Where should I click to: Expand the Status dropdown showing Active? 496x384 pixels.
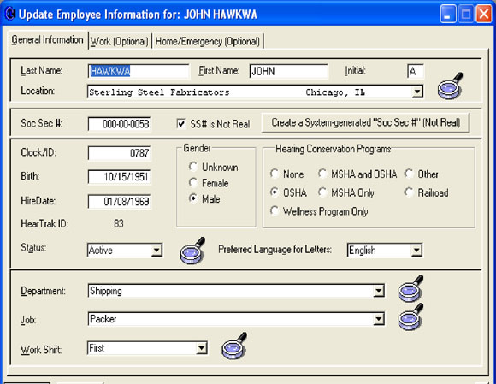tap(156, 251)
